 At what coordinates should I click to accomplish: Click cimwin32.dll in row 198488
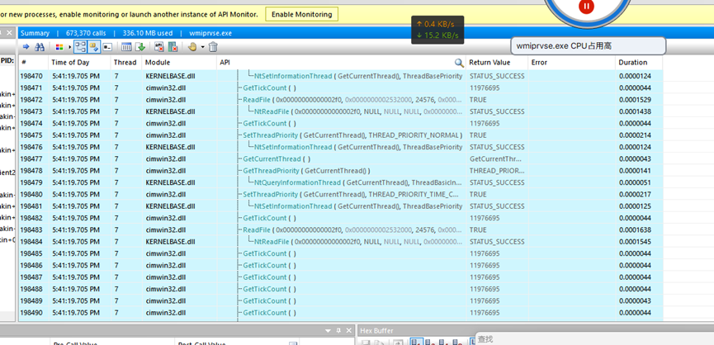(x=166, y=289)
